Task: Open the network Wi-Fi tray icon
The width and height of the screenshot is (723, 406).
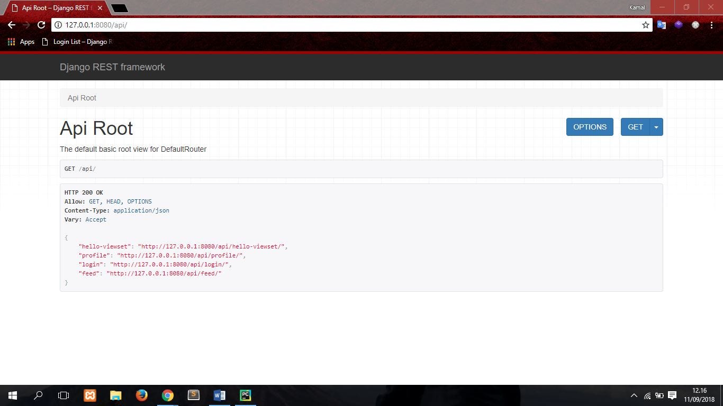Action: 647,395
